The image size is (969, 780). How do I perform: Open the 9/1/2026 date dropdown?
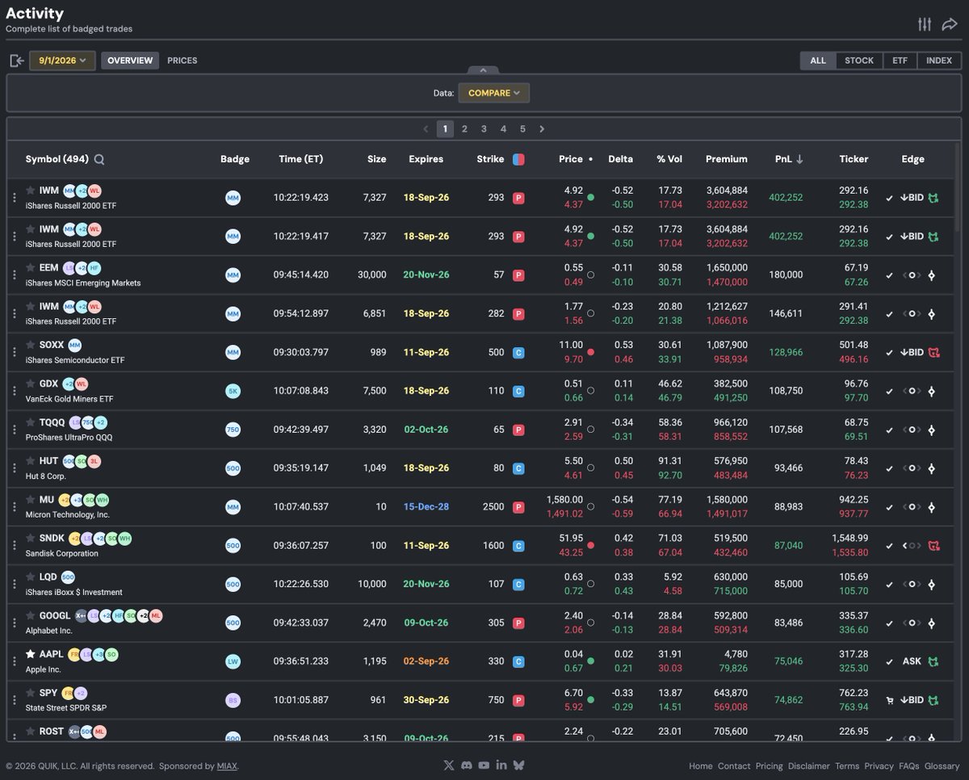[x=62, y=61]
